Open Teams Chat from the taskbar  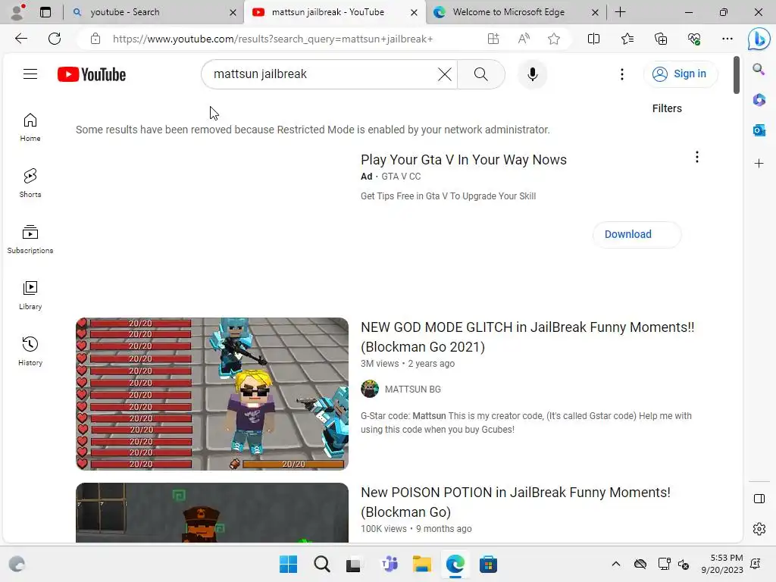[389, 564]
